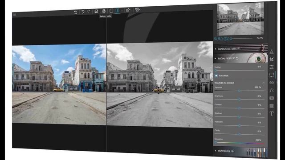Adjust the navigator zoom slider
This screenshot has height=160, width=285.
coord(241,39)
